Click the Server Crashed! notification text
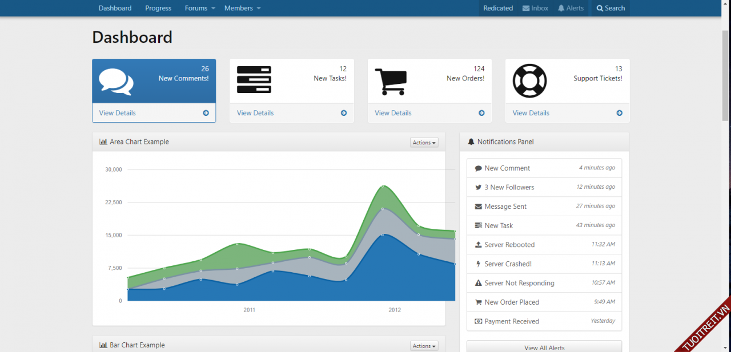731x352 pixels. [x=508, y=264]
